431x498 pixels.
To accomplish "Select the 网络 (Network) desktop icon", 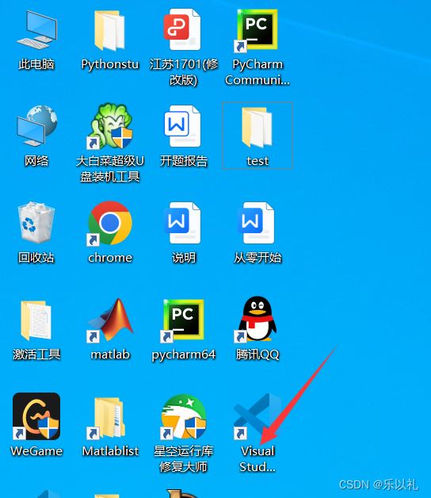I will pos(36,126).
